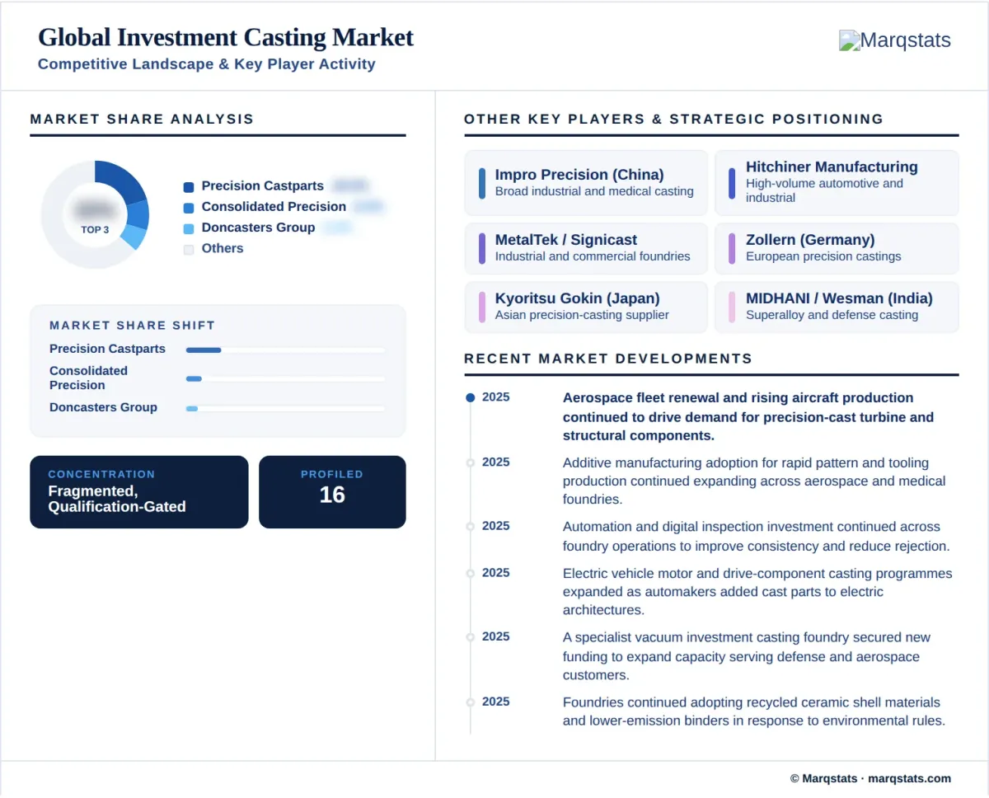
Task: Open the Zollern (Germany) card
Action: tap(837, 248)
